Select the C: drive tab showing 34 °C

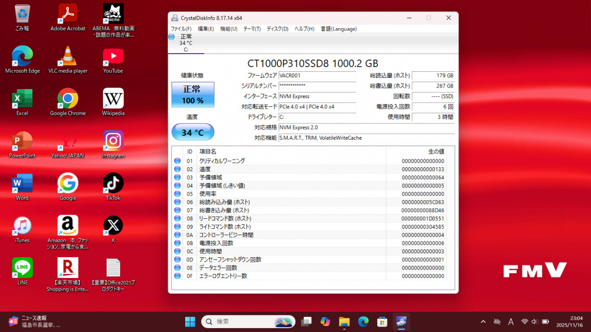coord(186,43)
